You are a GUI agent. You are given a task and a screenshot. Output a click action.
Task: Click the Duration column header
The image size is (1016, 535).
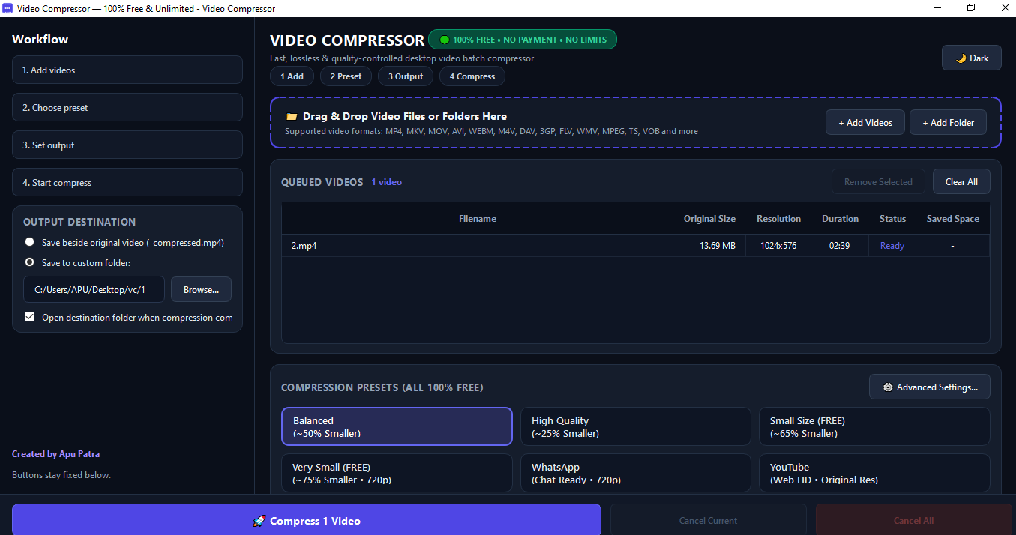click(x=840, y=219)
